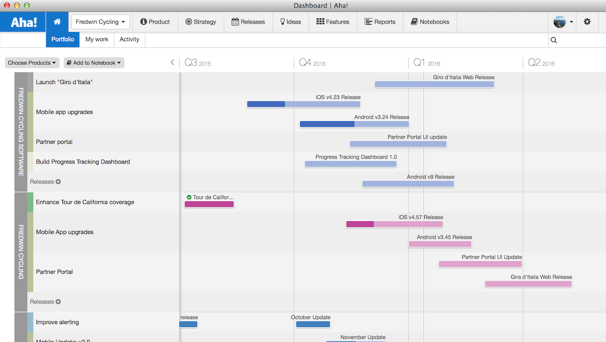Screen dimensions: 606x342
Task: Click the Q3 2015 header
Action: (x=198, y=62)
